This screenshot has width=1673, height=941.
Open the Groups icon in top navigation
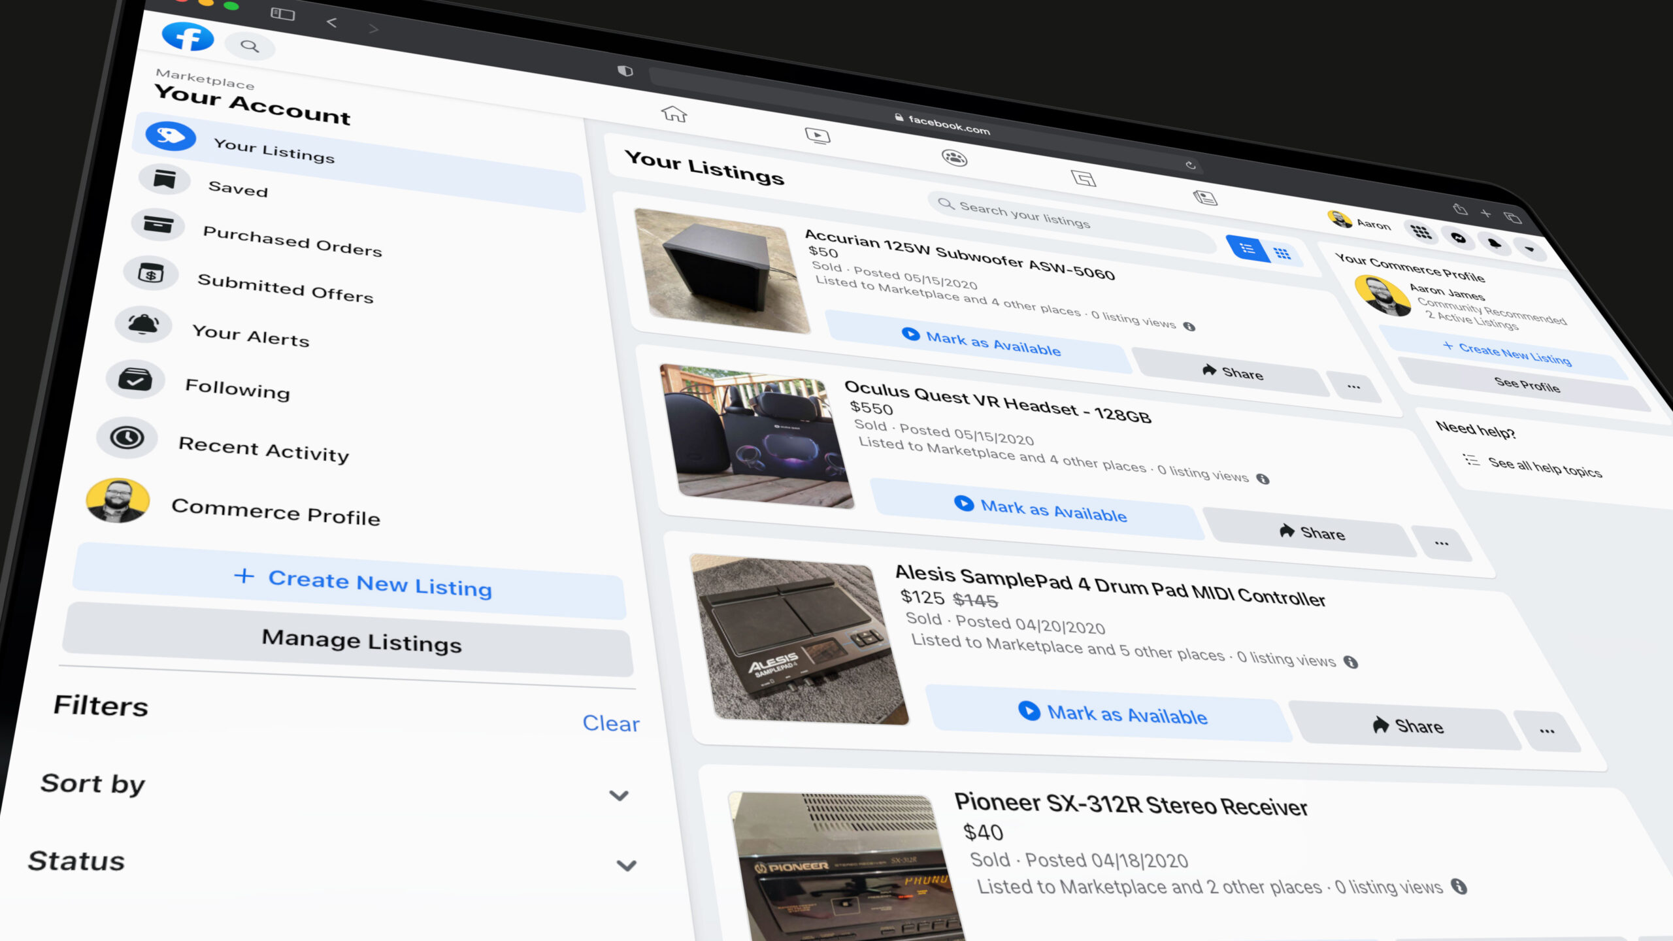pyautogui.click(x=954, y=157)
